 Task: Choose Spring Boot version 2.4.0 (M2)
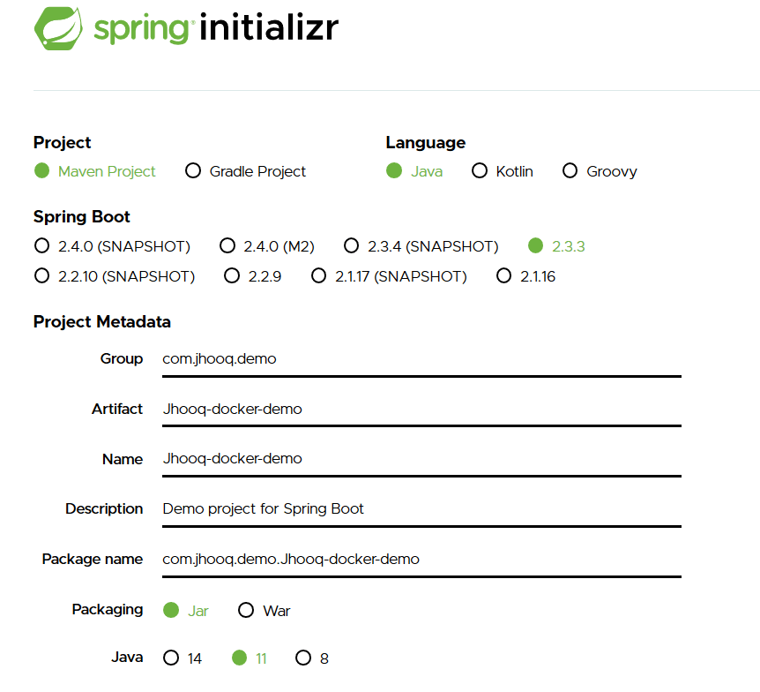tap(227, 246)
